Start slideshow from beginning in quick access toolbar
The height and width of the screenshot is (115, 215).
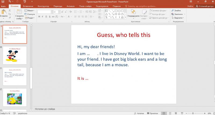(25, 2)
